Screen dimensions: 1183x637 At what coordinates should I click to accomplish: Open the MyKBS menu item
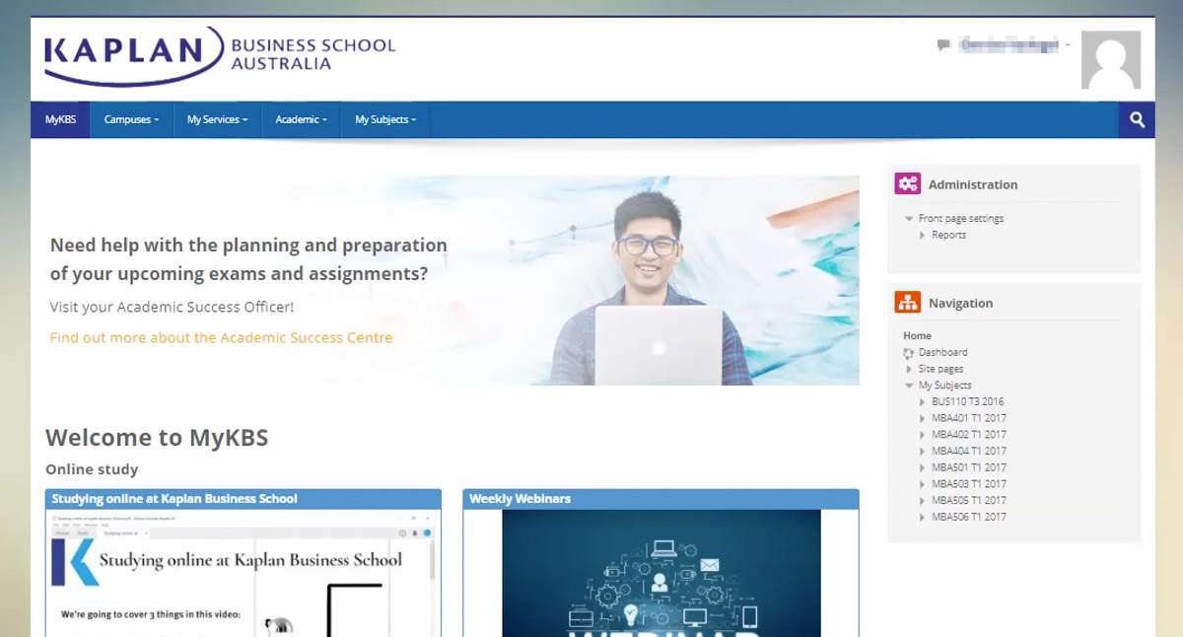(60, 119)
